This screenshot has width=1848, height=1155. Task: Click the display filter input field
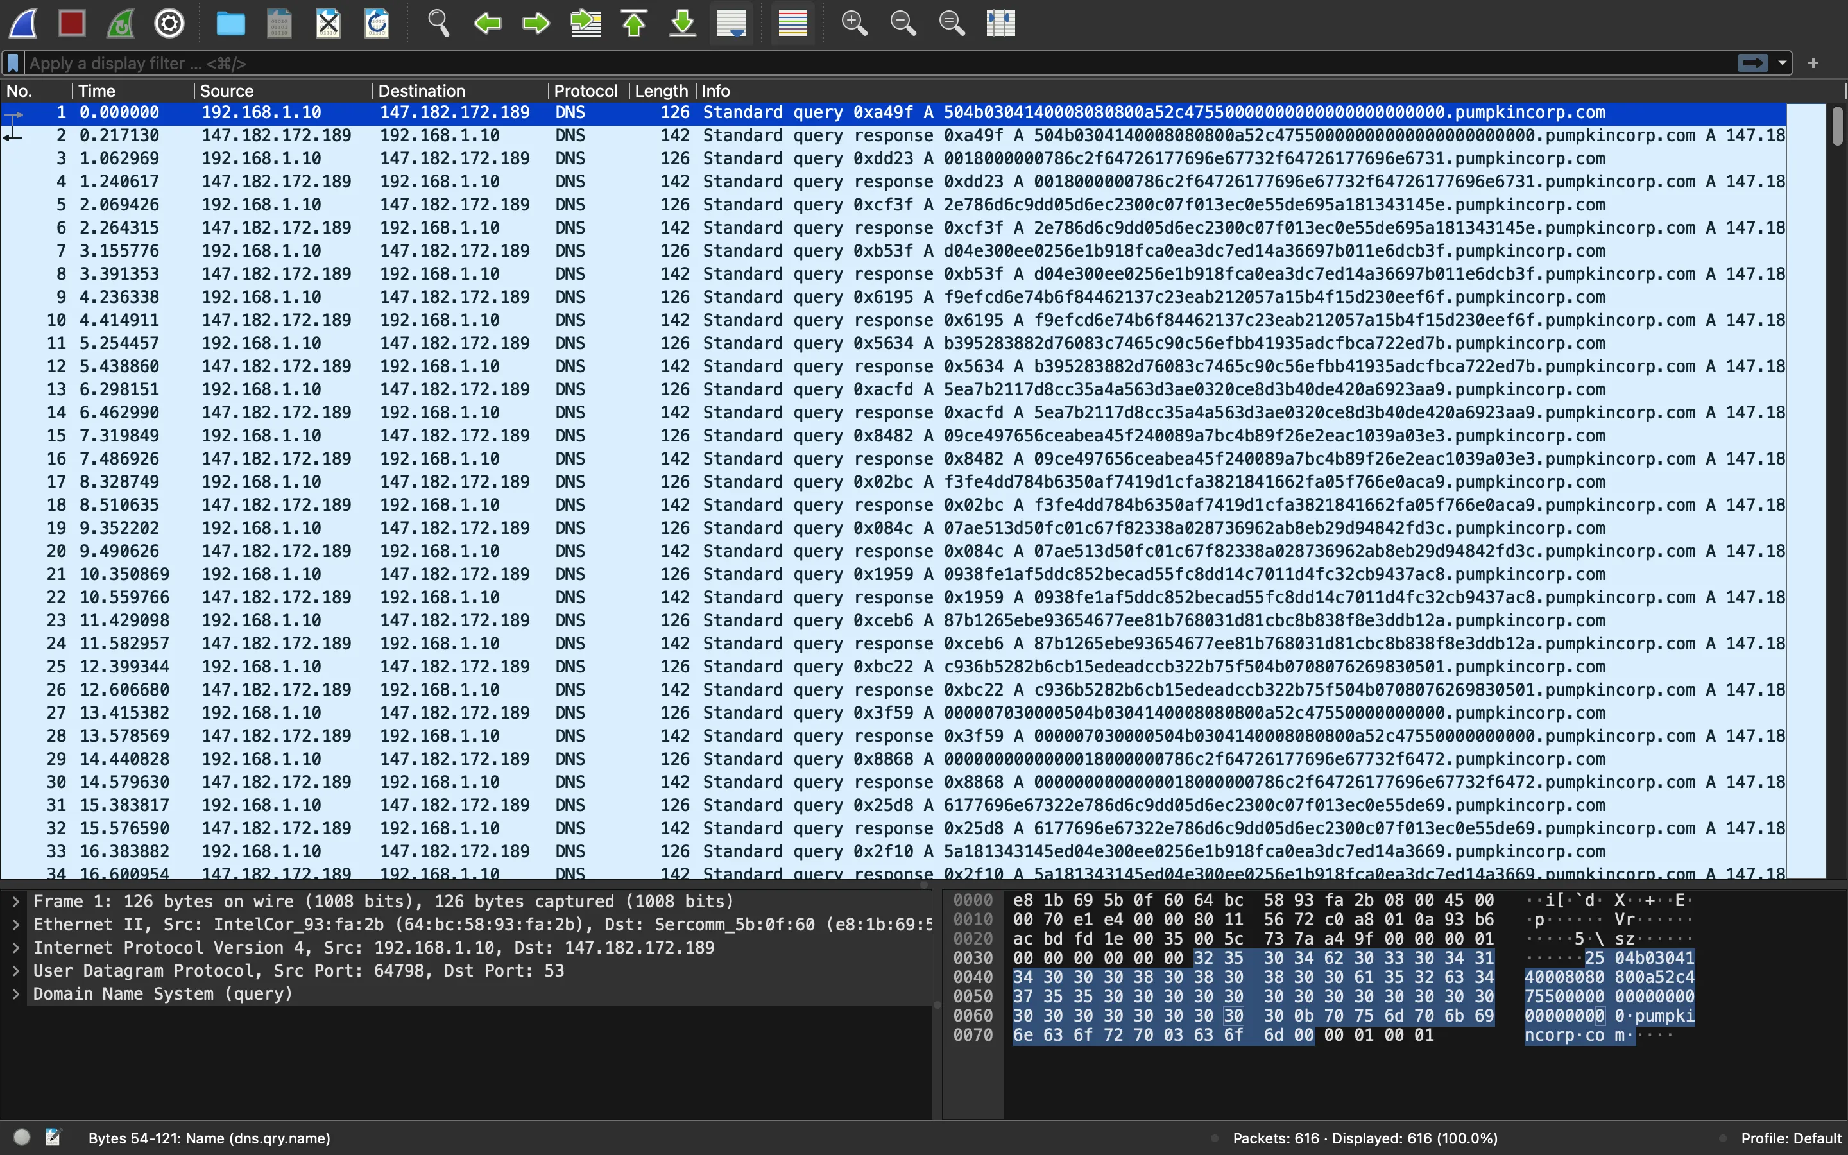point(878,64)
